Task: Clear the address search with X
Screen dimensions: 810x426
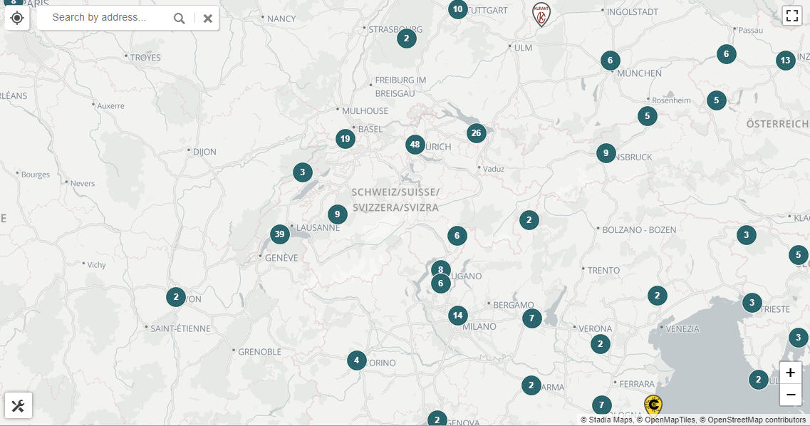Action: 207,19
